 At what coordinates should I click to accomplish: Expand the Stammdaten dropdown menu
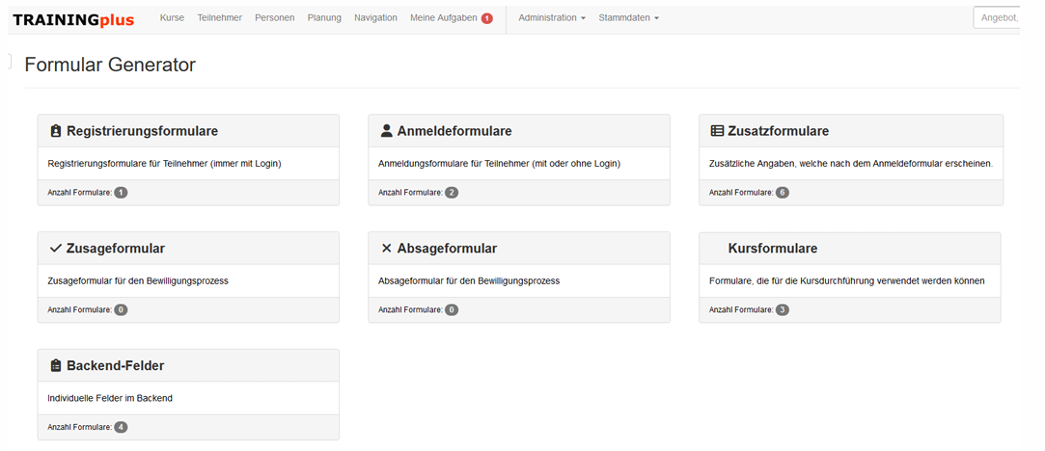click(x=628, y=18)
